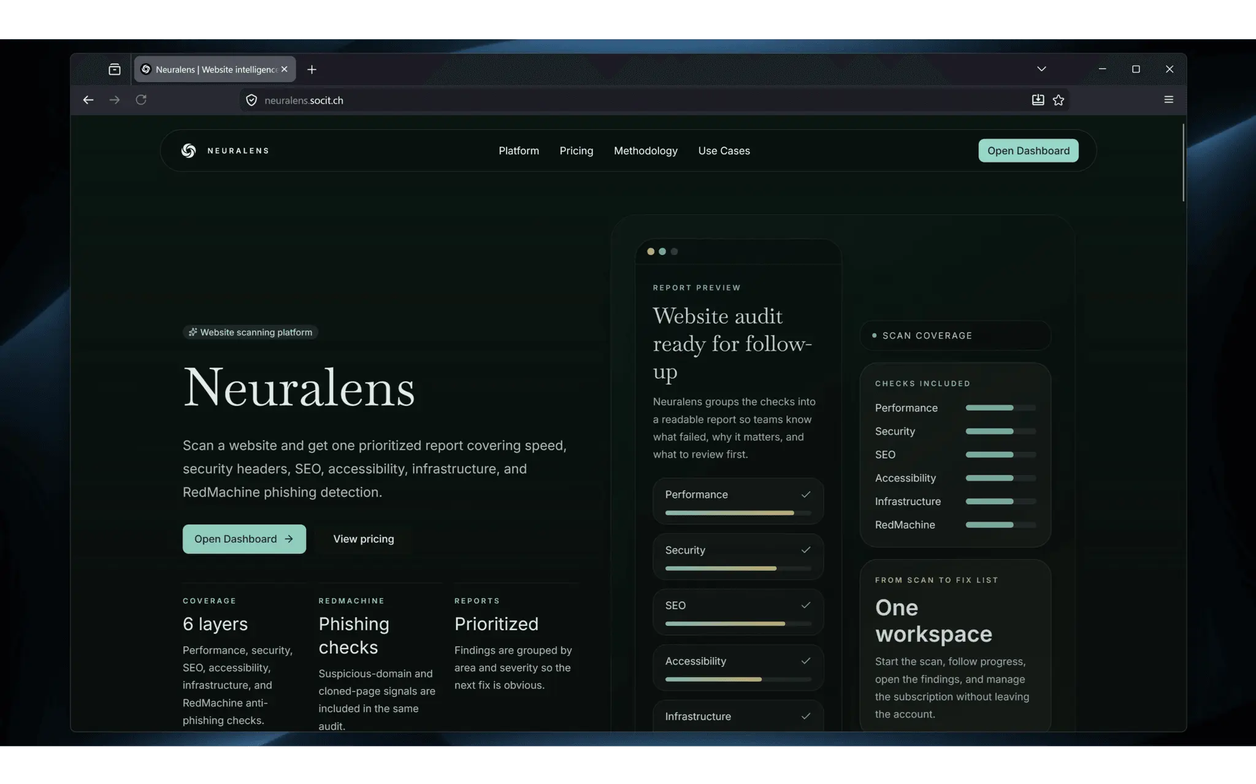Click the REPORT PREVIEW label
This screenshot has height=784, width=1256.
pyautogui.click(x=697, y=287)
